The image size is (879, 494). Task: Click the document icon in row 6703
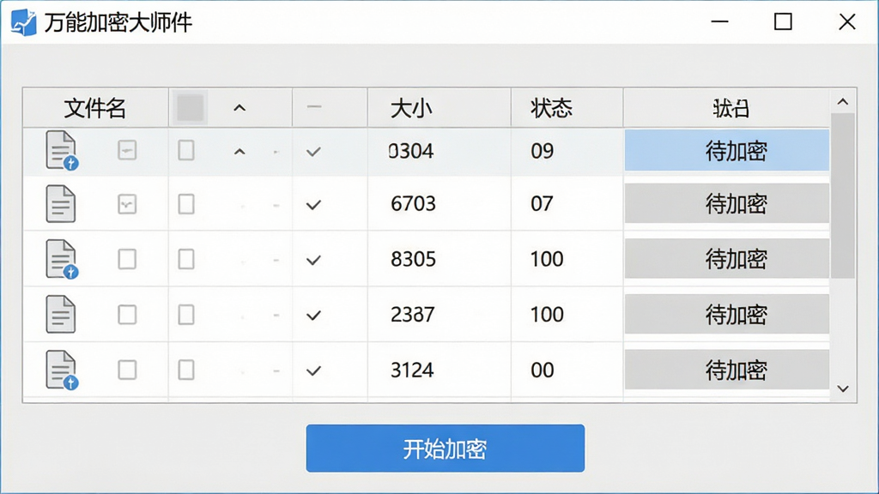pyautogui.click(x=61, y=204)
